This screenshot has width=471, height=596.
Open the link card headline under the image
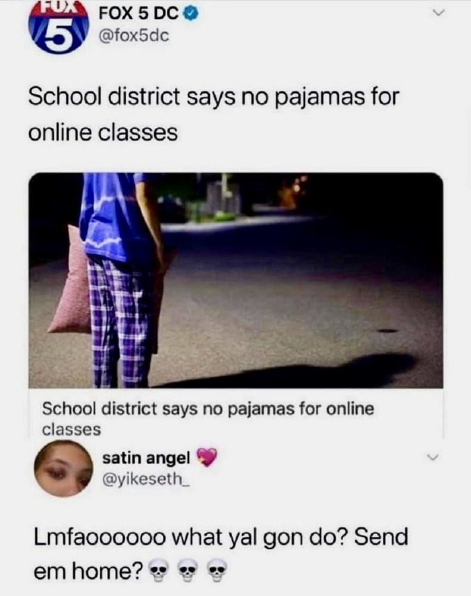coord(208,418)
